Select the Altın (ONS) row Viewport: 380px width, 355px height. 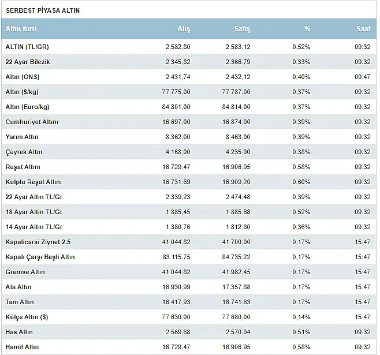189,77
